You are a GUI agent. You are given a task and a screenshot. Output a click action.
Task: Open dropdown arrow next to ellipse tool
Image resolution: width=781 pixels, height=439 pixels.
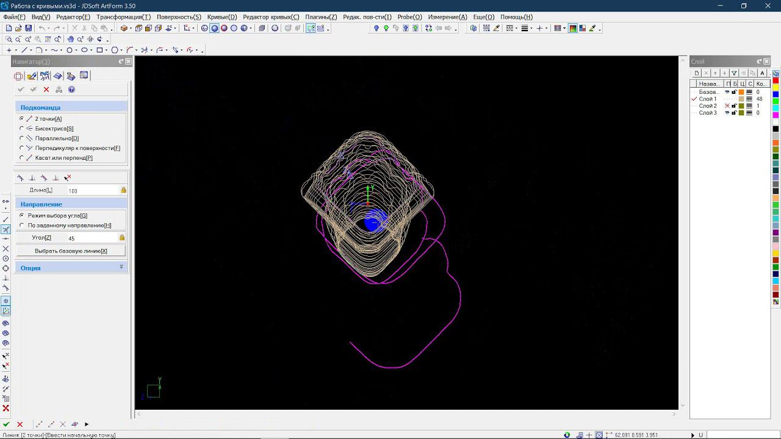click(92, 51)
